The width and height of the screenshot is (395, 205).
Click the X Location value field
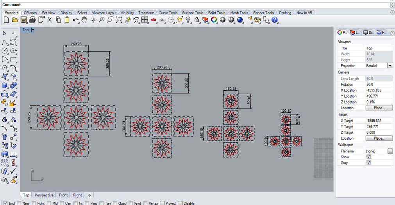click(x=379, y=90)
